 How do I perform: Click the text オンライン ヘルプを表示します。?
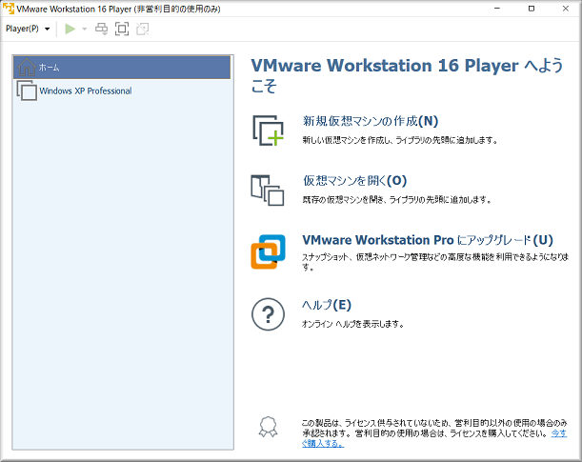point(352,324)
